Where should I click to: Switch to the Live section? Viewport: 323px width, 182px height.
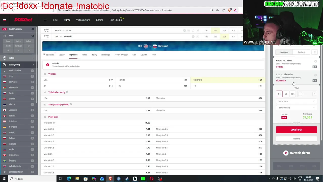point(55,20)
